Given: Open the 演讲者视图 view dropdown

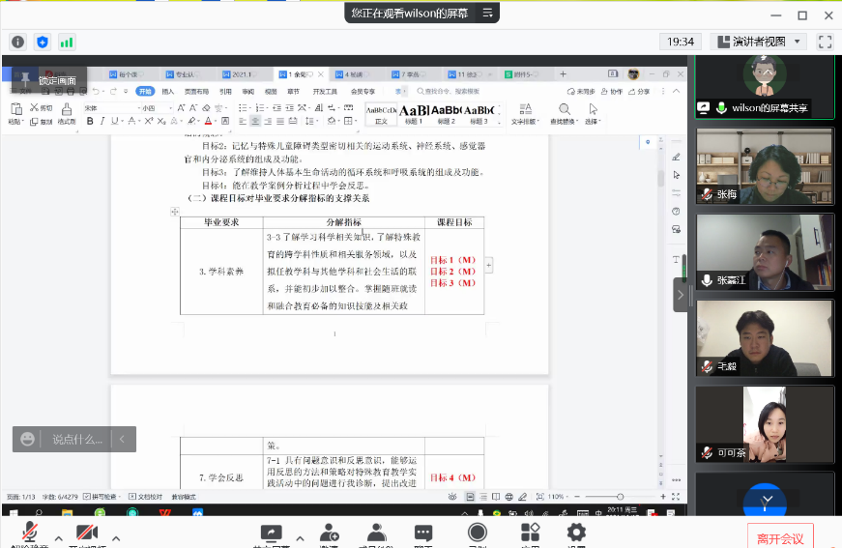Looking at the screenshot, I should 758,42.
